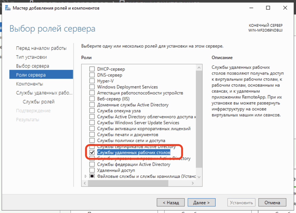Click horizontal scrollbar right arrow
296x213 pixels.
pos(193,183)
